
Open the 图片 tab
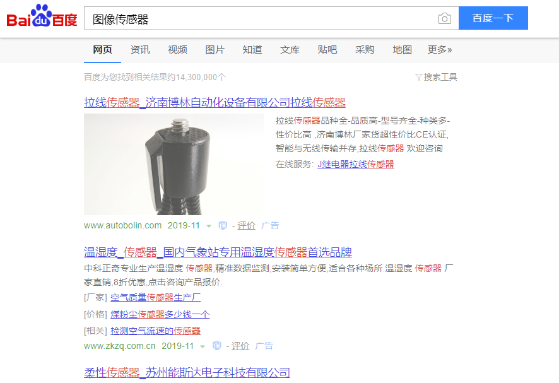pos(215,50)
